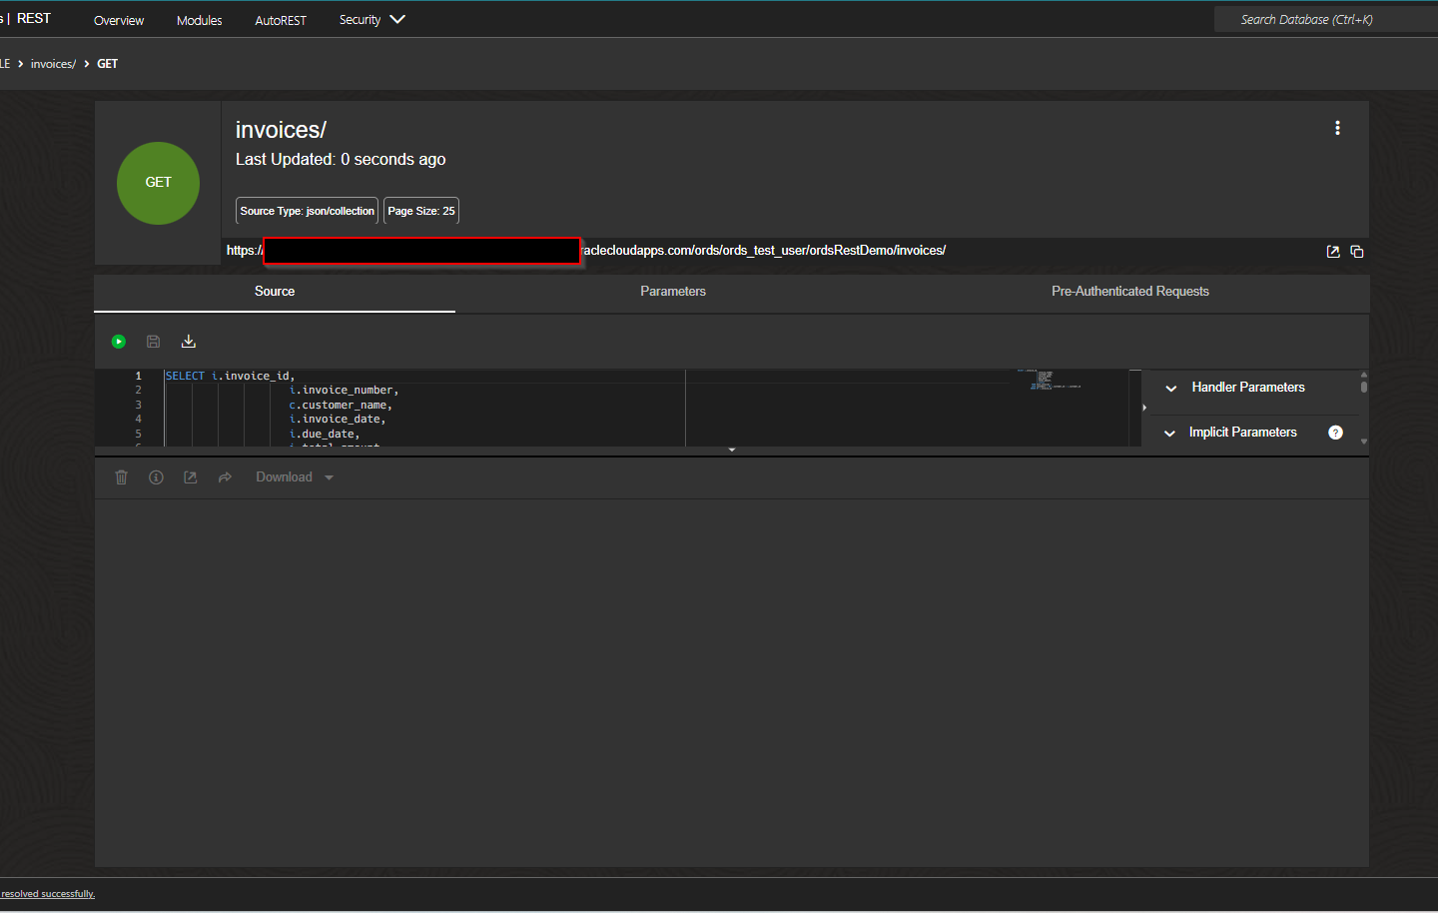Follow the 'resolved successfully' link
The width and height of the screenshot is (1438, 913).
click(x=48, y=893)
